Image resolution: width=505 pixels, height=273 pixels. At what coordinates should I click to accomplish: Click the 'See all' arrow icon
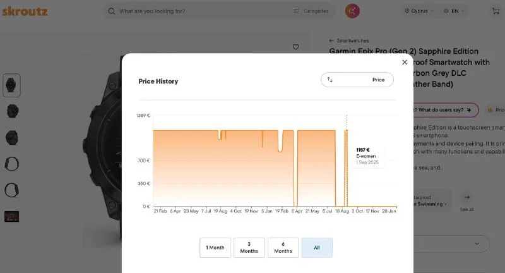point(466,197)
